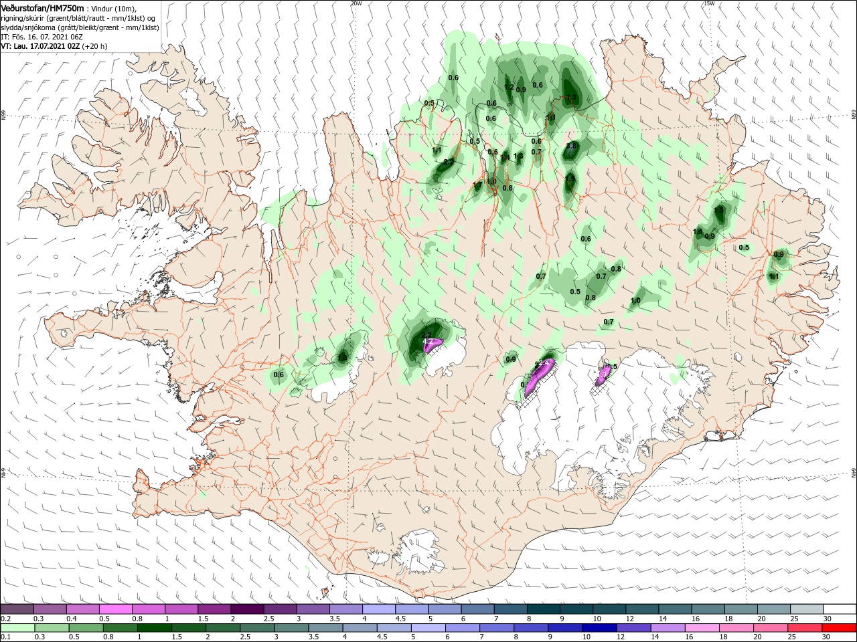Click the bright pink 0.5–0.8 swatch in upper legend row
Viewport: 857px width, 642px height.
coord(116,609)
